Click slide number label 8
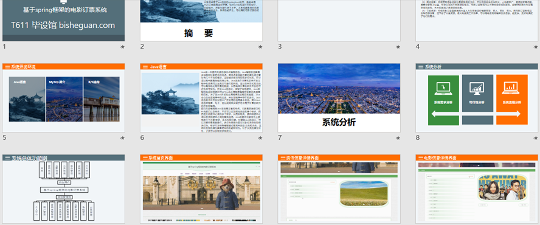 tap(417, 137)
